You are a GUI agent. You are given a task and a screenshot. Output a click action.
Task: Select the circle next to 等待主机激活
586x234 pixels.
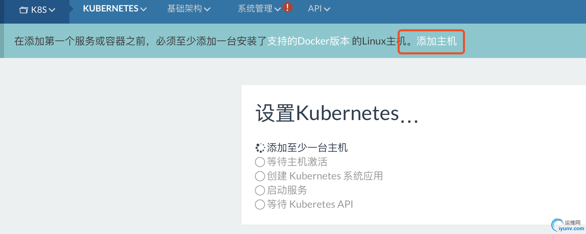[260, 162]
